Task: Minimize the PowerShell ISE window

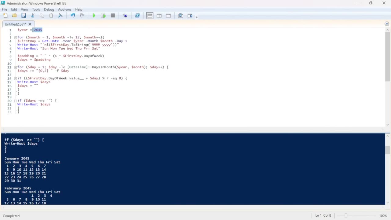Action: 358,3
